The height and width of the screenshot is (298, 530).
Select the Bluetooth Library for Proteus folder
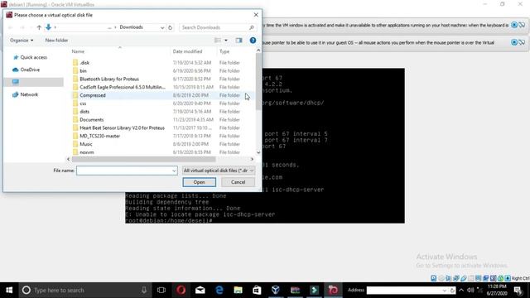[x=109, y=79]
